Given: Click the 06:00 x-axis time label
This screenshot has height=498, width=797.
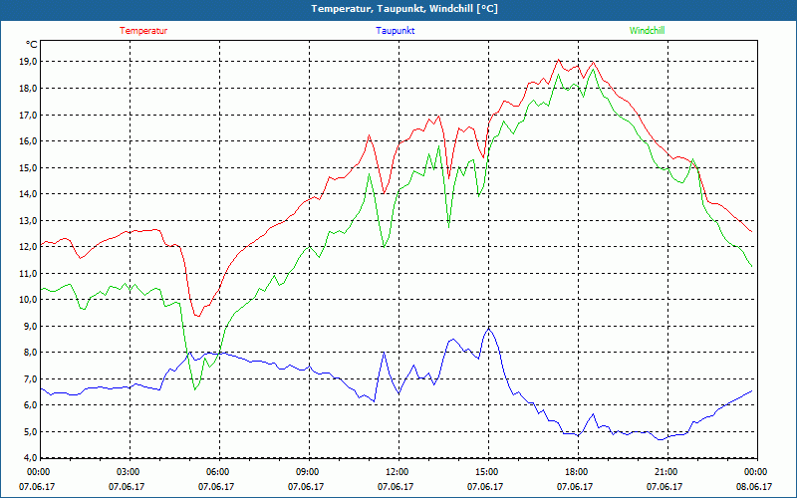Looking at the screenshot, I should tap(216, 471).
